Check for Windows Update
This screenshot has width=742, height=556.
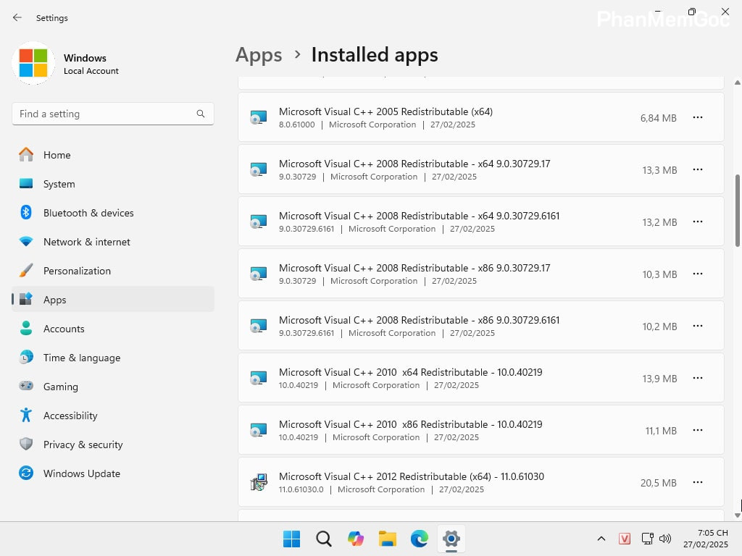pos(81,473)
